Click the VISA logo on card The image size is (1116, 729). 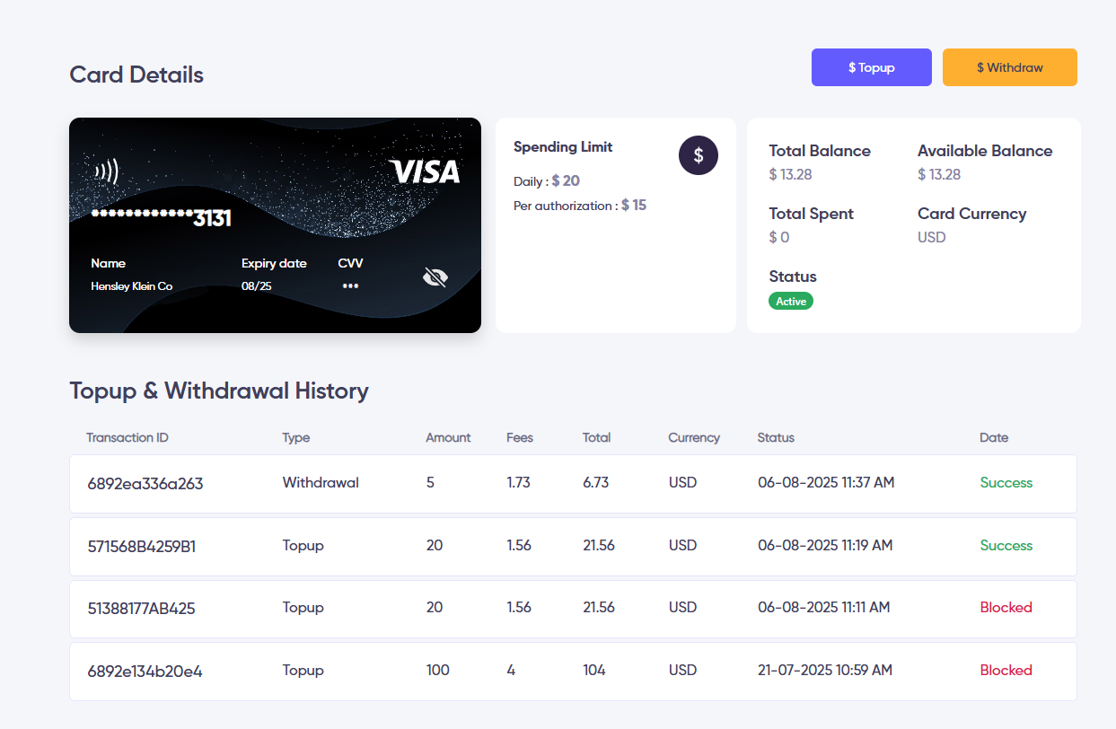coord(426,171)
